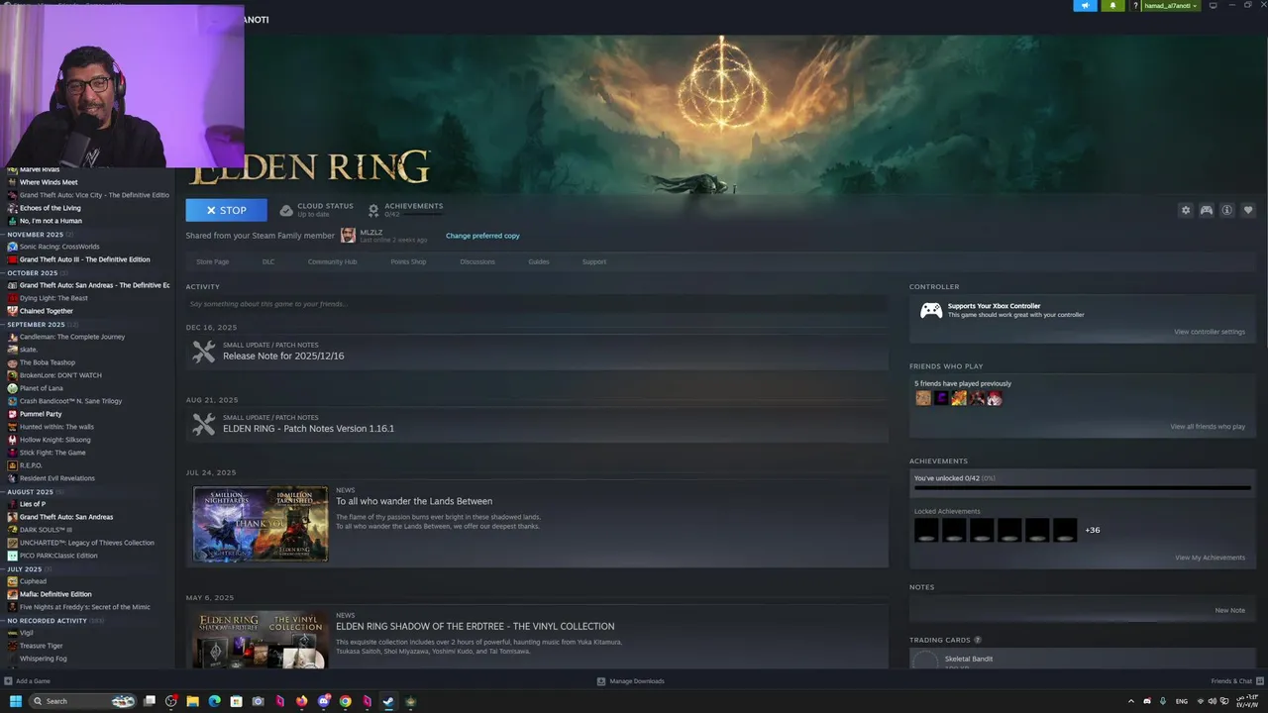The height and width of the screenshot is (713, 1268).
Task: Click the Cloud Status icon
Action: coord(286,210)
